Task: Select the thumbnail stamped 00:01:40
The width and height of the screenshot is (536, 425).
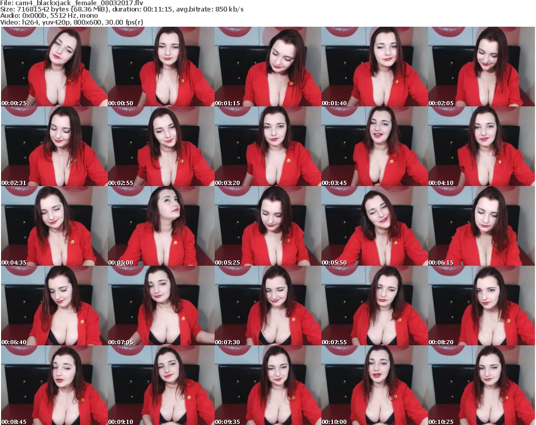Action: click(x=375, y=67)
